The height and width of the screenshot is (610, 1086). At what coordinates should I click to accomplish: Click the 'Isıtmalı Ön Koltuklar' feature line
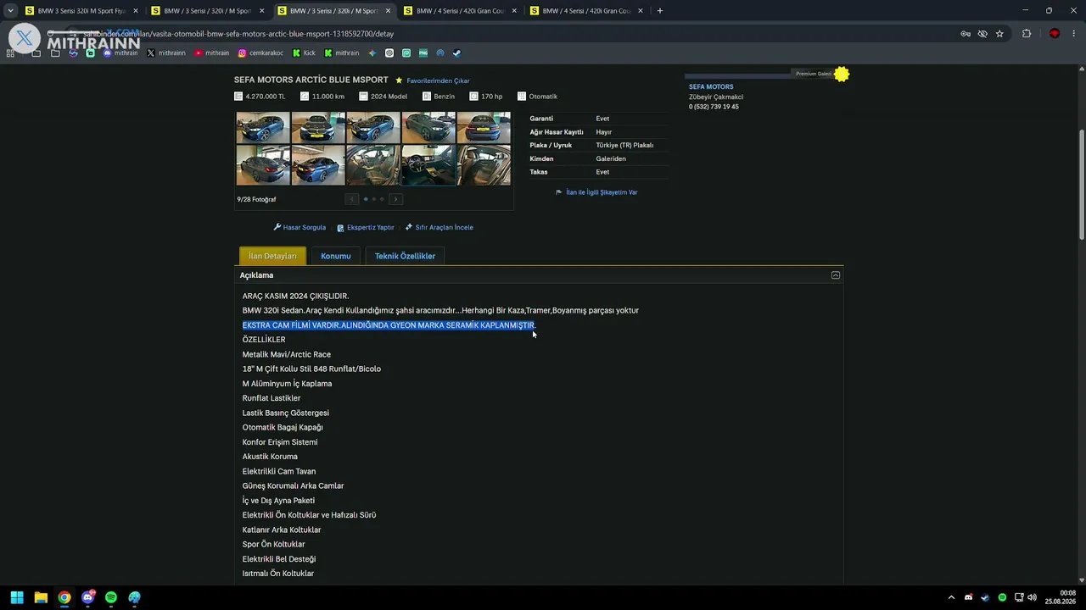(x=278, y=574)
